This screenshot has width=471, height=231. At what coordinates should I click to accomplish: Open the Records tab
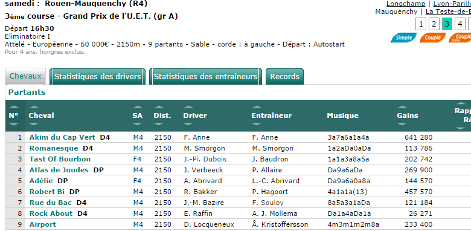point(285,76)
